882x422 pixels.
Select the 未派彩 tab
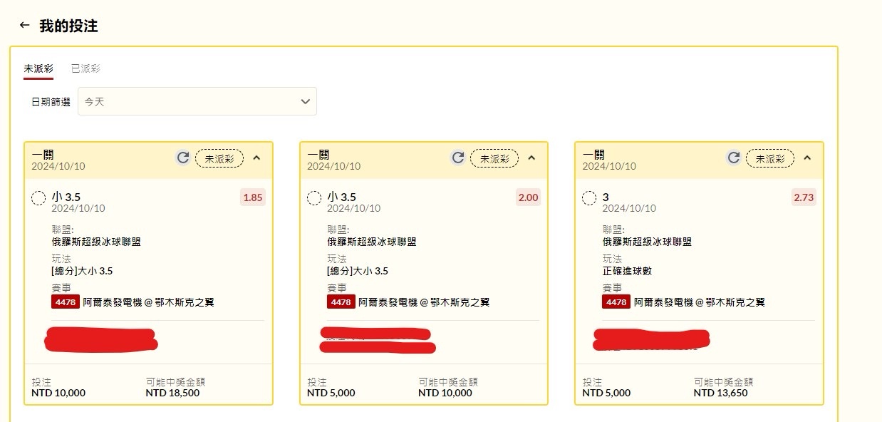[x=38, y=69]
